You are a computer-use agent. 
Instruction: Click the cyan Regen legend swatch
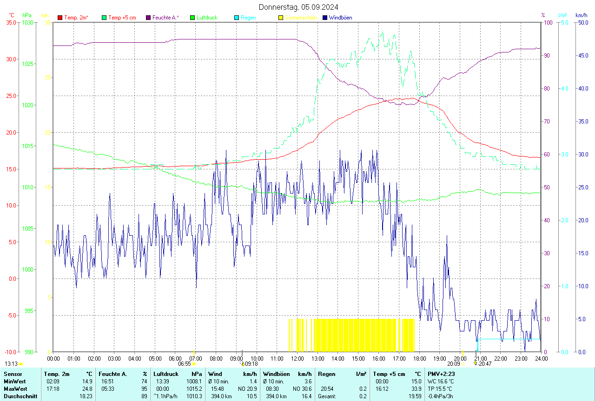coord(237,18)
